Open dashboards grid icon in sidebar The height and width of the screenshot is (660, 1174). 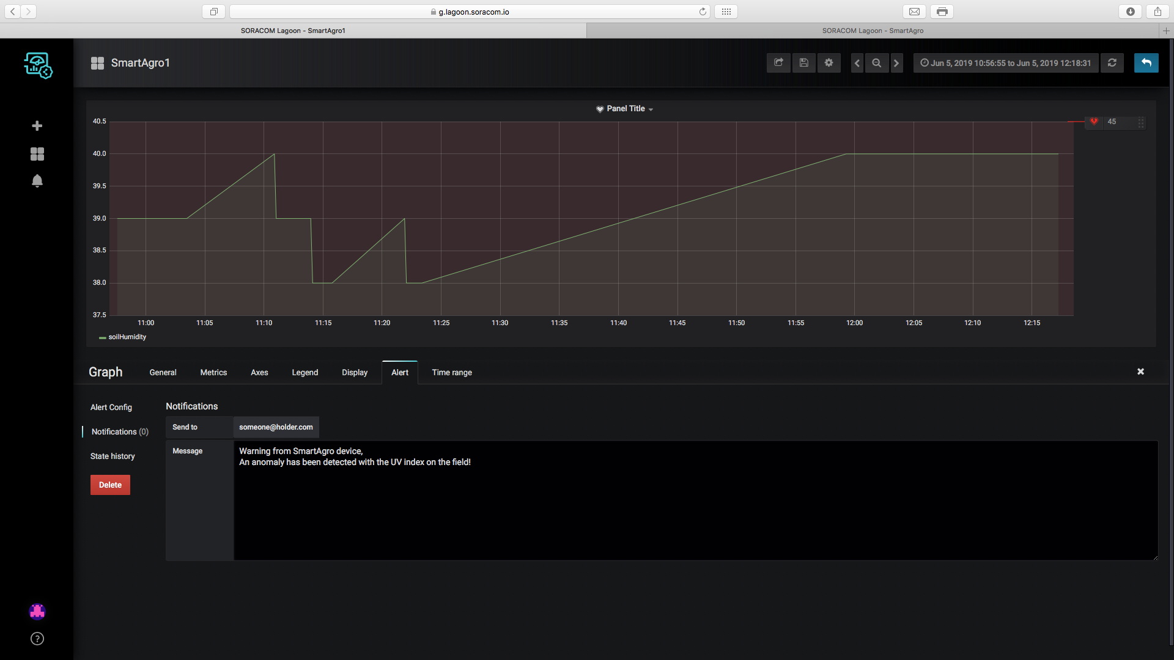37,154
